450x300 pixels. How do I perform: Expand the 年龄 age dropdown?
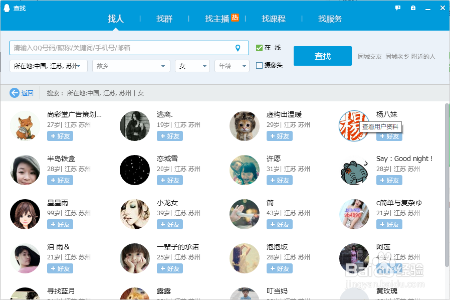232,66
